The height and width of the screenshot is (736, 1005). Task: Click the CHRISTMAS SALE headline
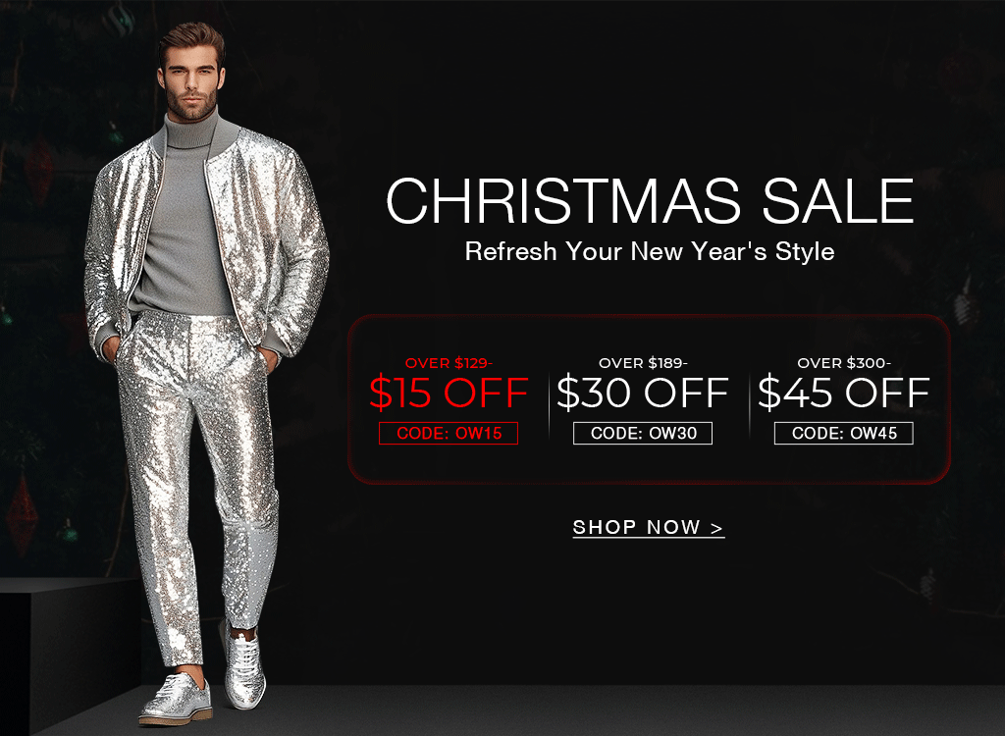(x=650, y=201)
